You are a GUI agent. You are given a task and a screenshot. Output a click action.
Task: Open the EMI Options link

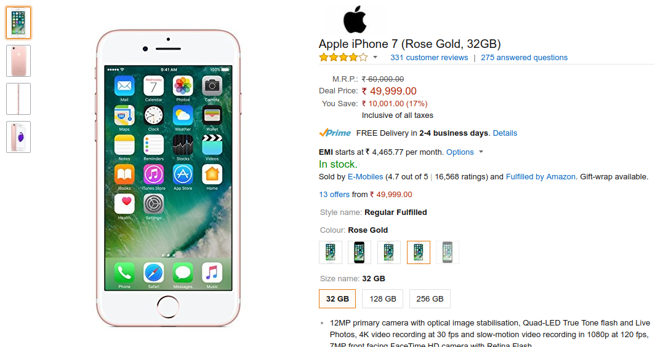tap(460, 152)
